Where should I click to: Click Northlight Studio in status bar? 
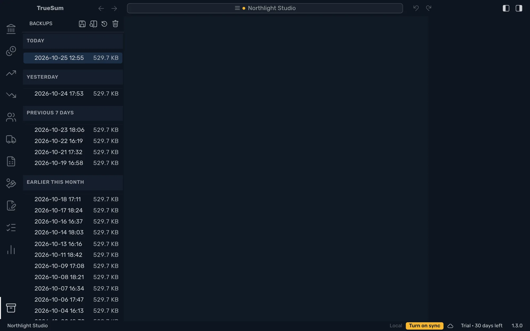click(x=28, y=326)
